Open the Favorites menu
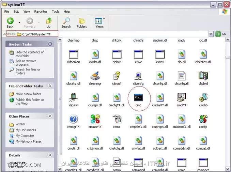The height and width of the screenshot is (172, 231). (41, 12)
